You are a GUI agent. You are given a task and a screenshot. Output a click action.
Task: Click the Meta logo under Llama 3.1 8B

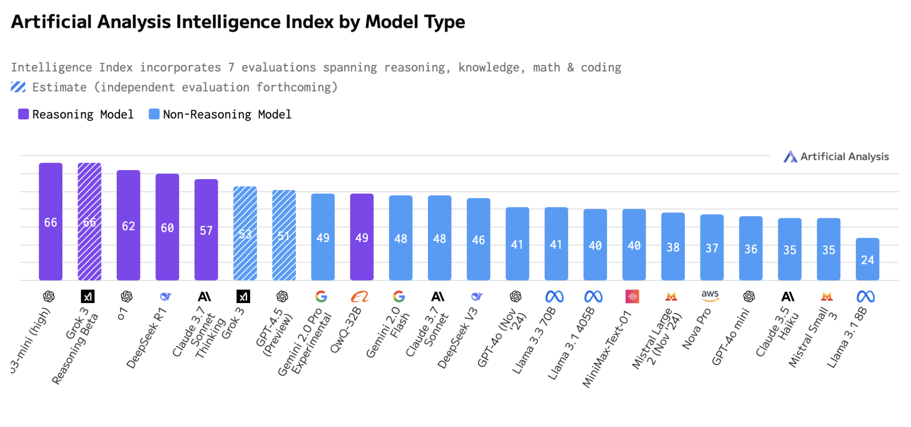866,297
